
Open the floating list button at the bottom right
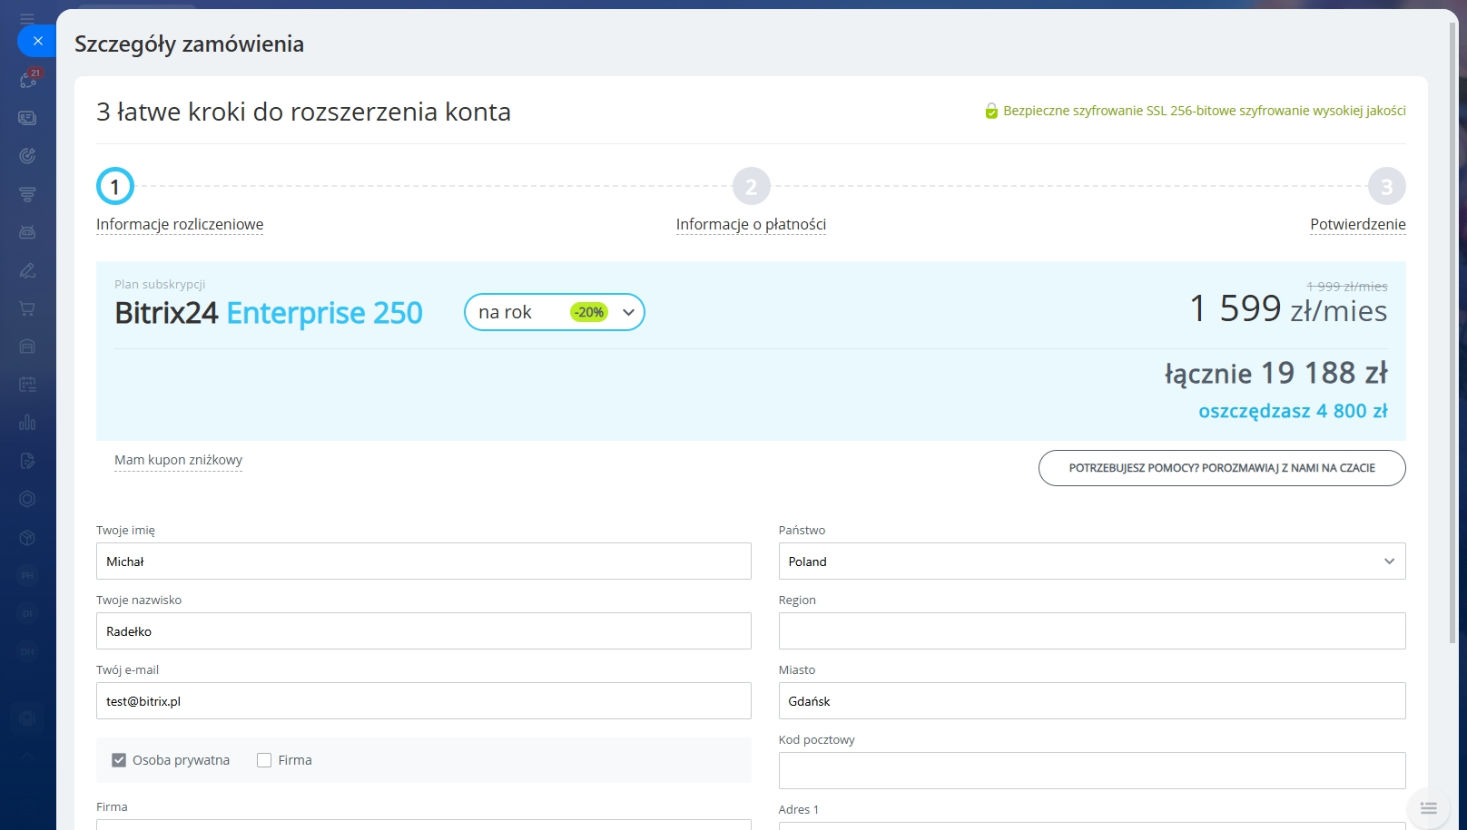click(1428, 807)
